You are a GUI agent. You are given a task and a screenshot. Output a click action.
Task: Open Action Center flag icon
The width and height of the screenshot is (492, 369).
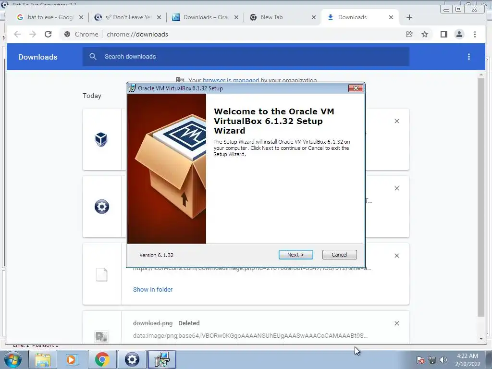pos(420,360)
